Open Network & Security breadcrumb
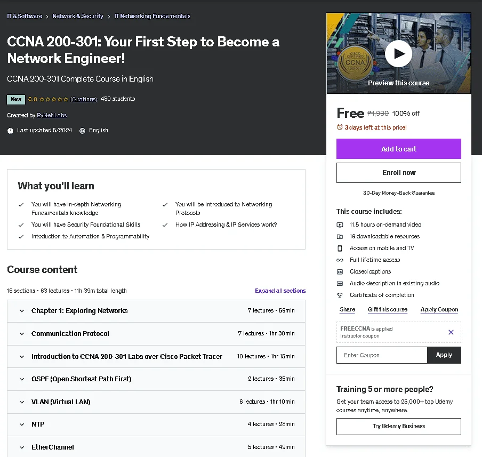Viewport: 482px width, 457px height. click(x=78, y=16)
